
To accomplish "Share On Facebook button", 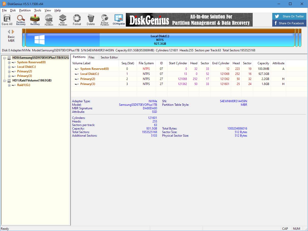I will tap(289, 23).
